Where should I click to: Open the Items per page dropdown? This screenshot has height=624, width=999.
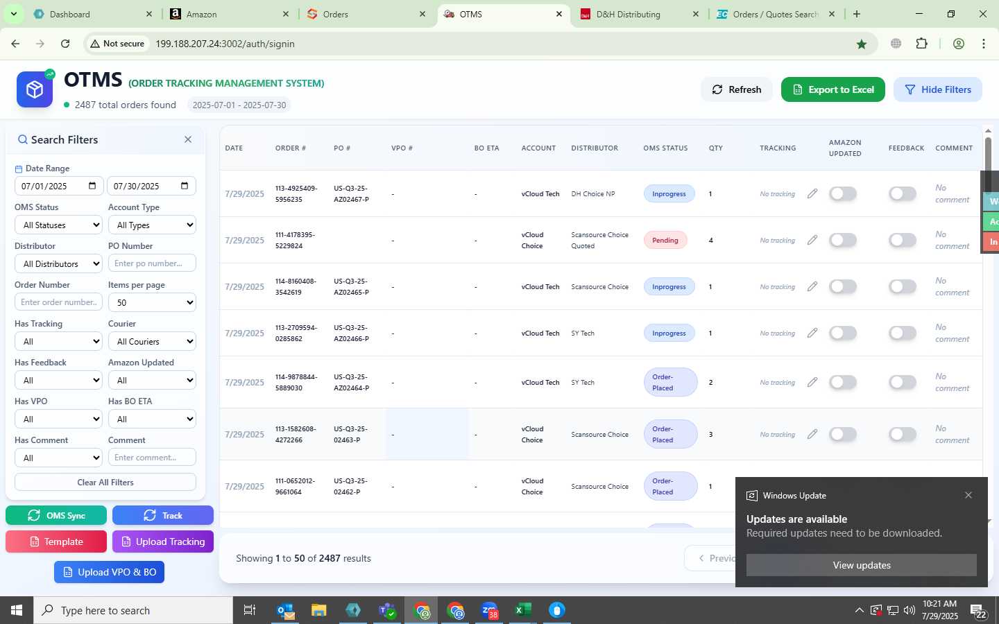[x=152, y=302]
